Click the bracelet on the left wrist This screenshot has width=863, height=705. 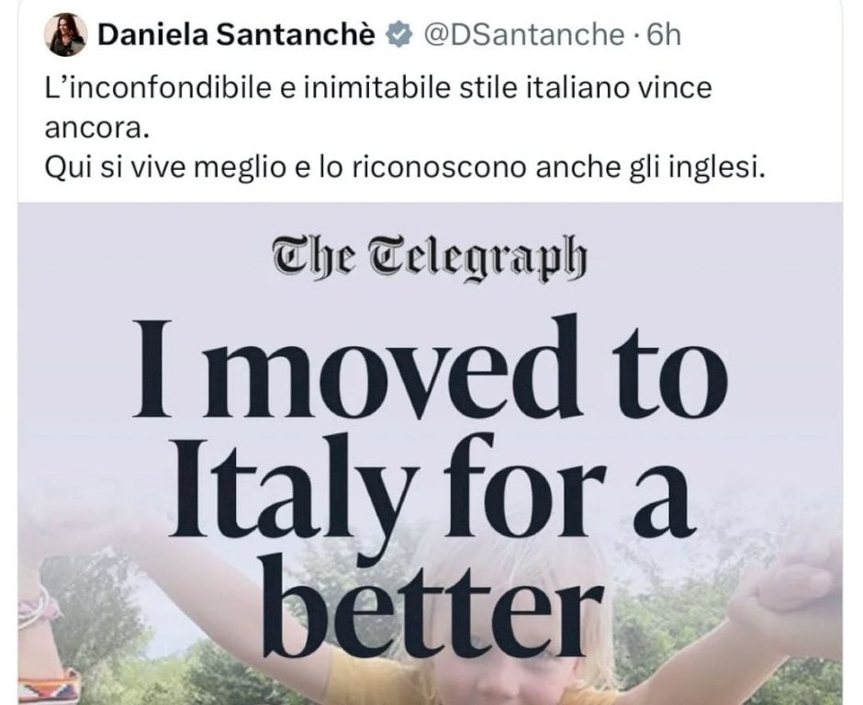coord(37,608)
